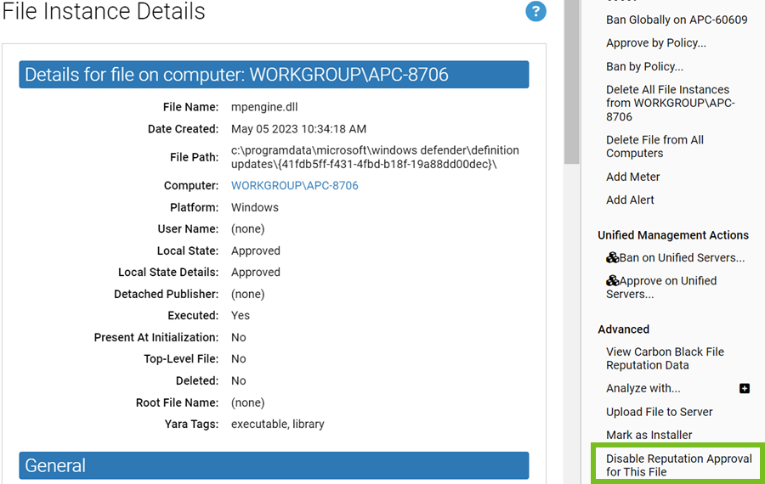Choose Ban by Policy...
765x484 pixels.
[644, 67]
